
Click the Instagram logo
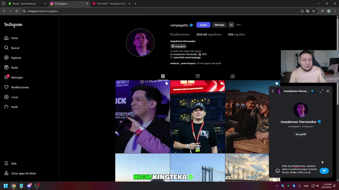click(x=13, y=25)
